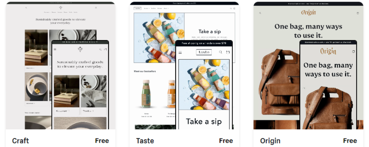Click the Free price label for Craft

102,141
